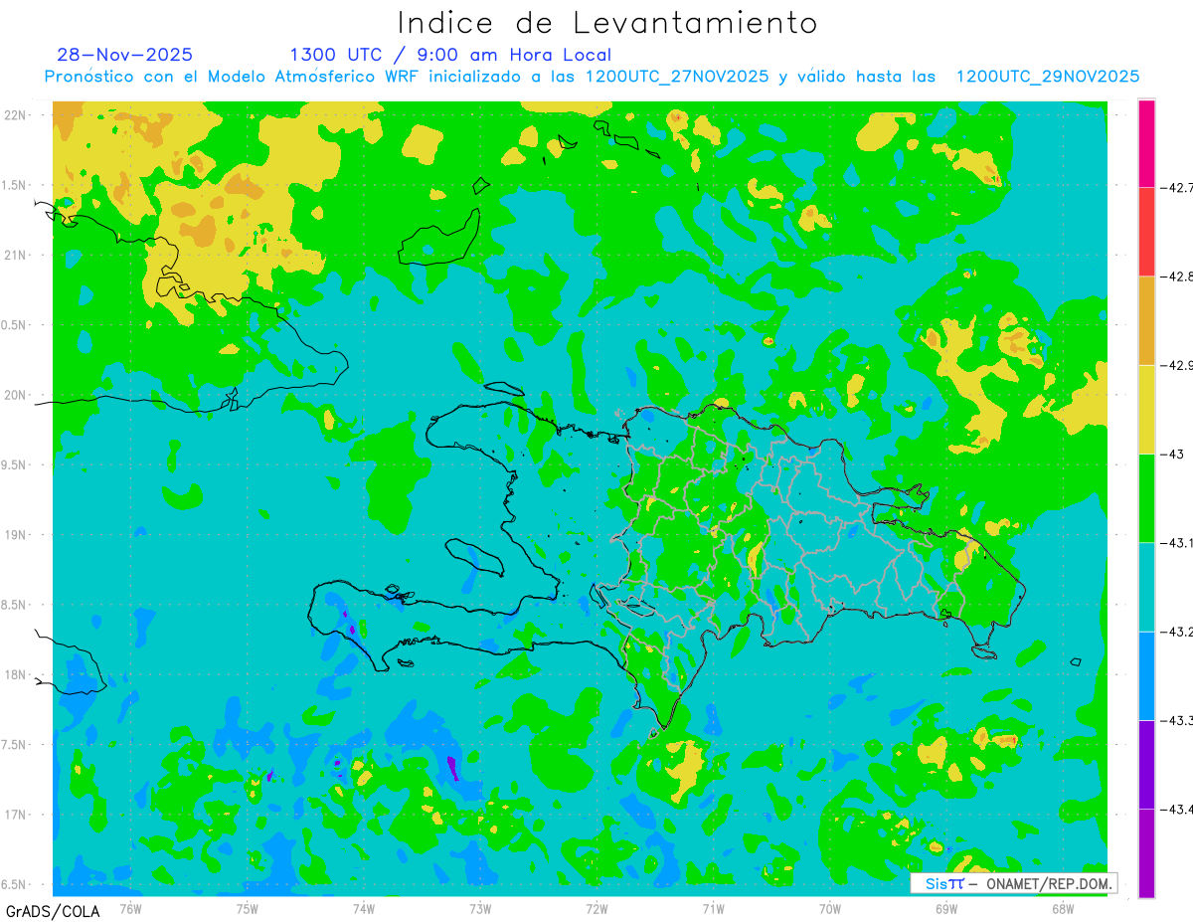The width and height of the screenshot is (1193, 922).
Task: Click the '22N' latitude label
Action: click(x=16, y=114)
